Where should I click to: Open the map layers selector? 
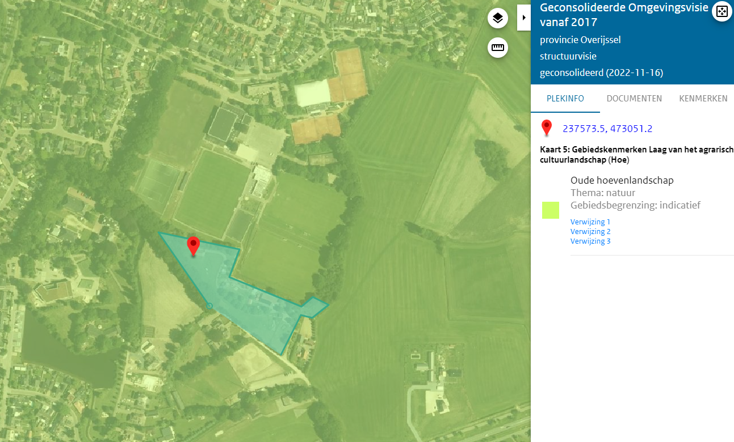click(498, 19)
